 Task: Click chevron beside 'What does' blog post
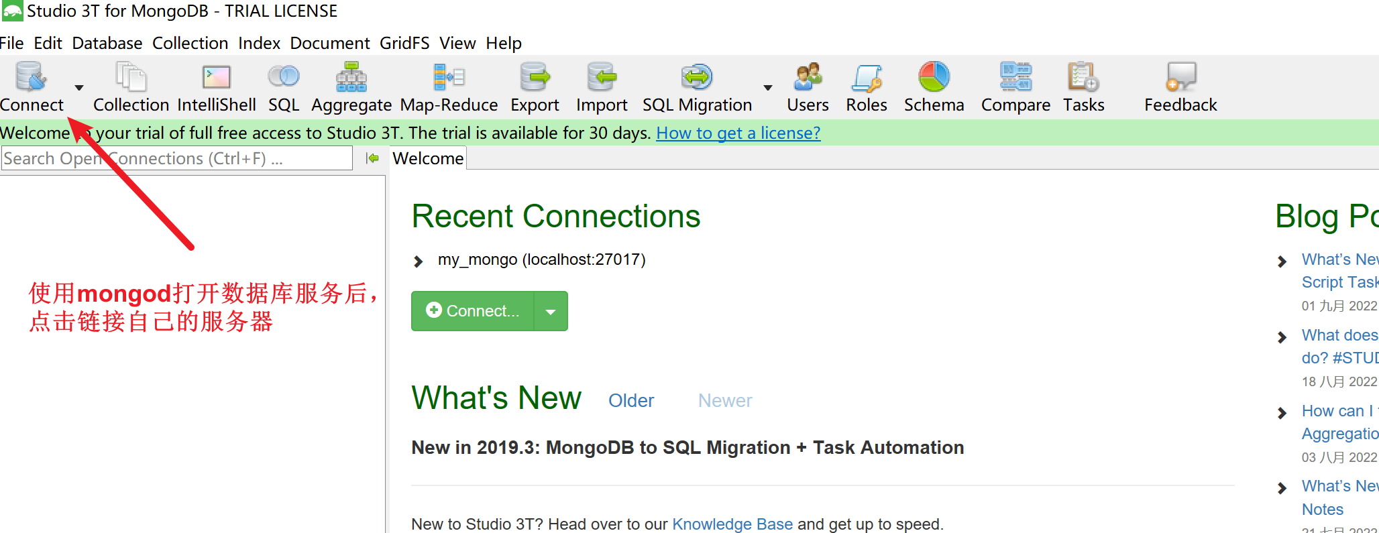[1282, 337]
